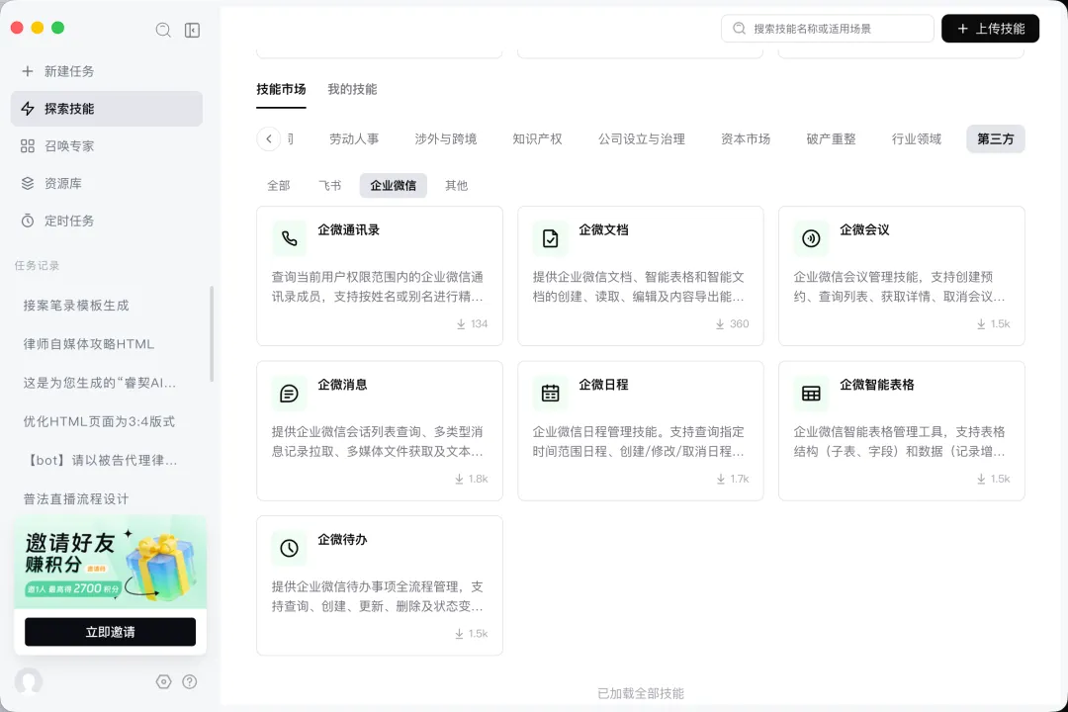Click the 上传技能 button
The width and height of the screenshot is (1068, 712).
pyautogui.click(x=990, y=29)
